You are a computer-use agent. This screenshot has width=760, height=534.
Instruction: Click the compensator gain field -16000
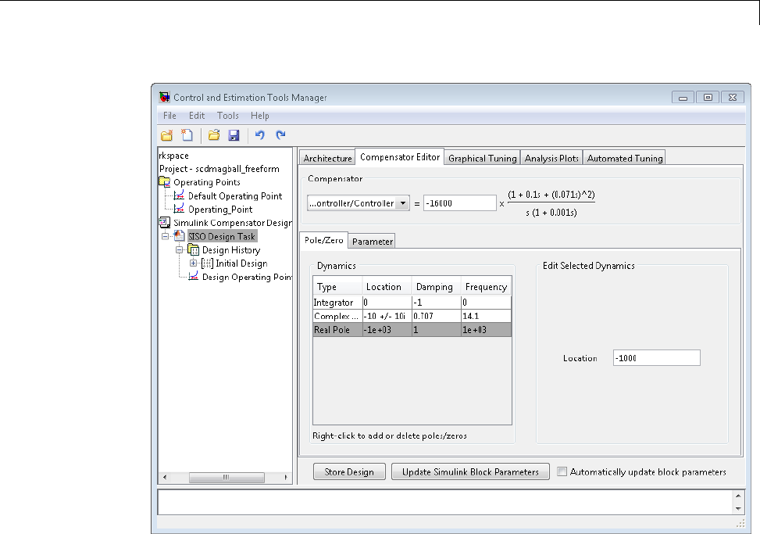tap(459, 203)
